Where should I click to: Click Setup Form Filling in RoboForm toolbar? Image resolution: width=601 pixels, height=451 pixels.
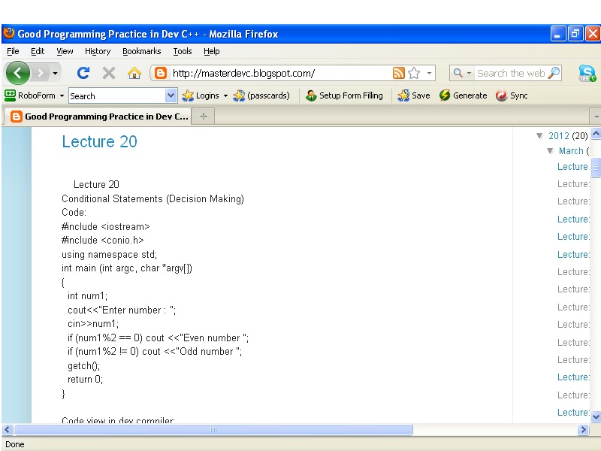(344, 95)
